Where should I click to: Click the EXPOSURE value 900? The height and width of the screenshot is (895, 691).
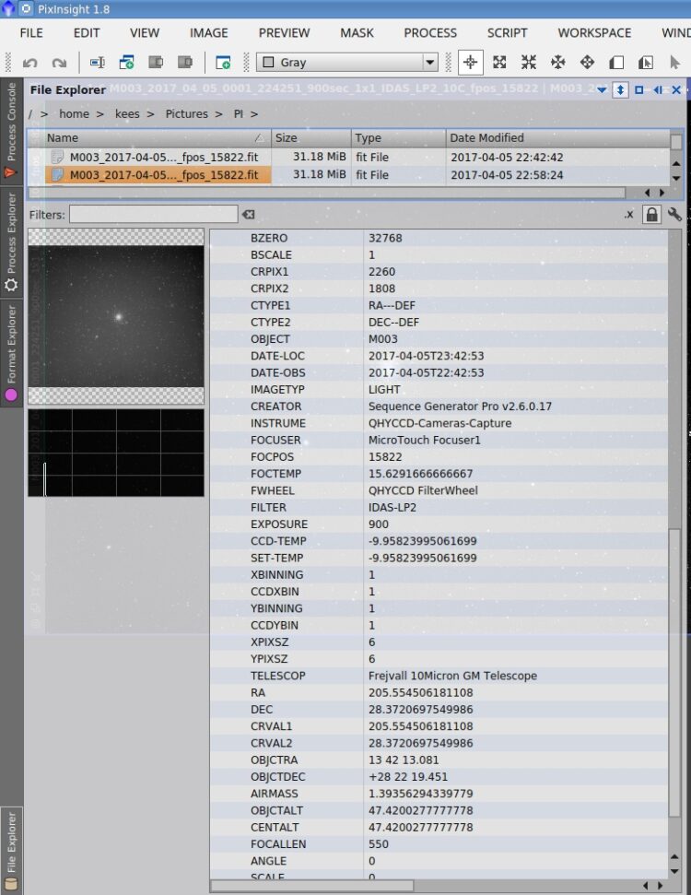[379, 524]
